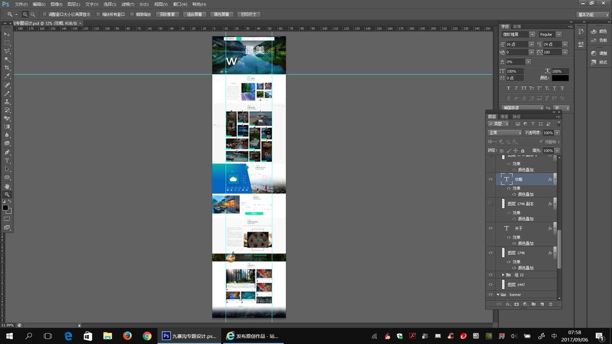
Task: Select the Horizontal Type tool
Action: click(7, 161)
